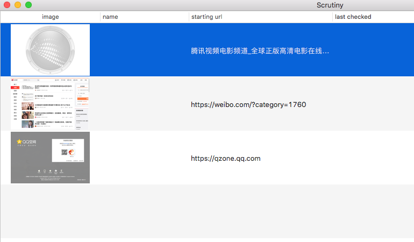Screen dimensions: 414x242
Task: Select the compass placeholder thumbnail
Action: point(50,50)
